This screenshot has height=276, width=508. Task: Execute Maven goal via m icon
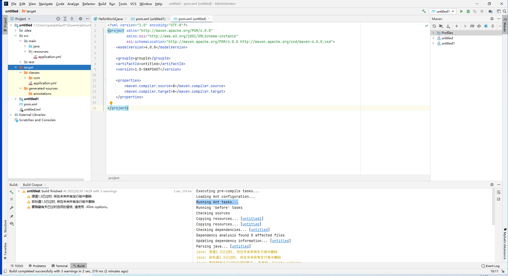[472, 26]
